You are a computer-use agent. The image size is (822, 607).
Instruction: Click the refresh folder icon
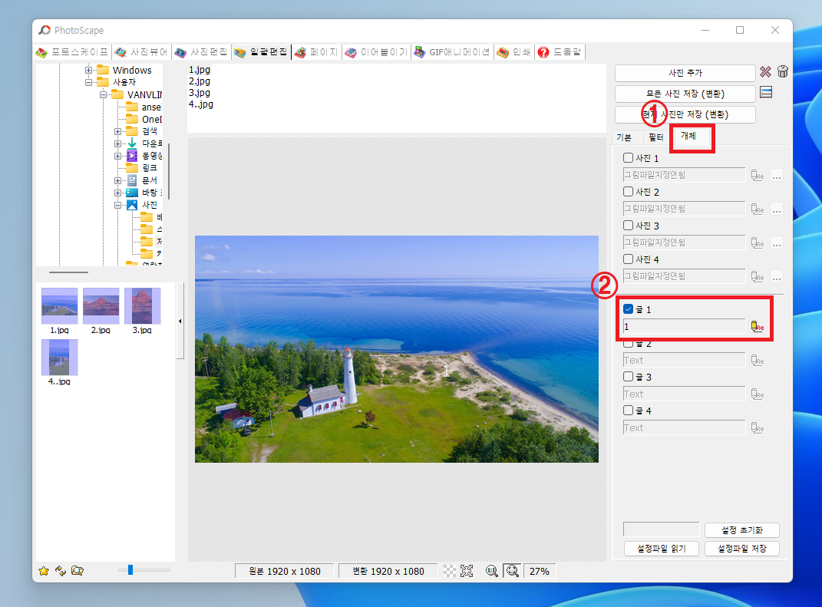pos(61,571)
